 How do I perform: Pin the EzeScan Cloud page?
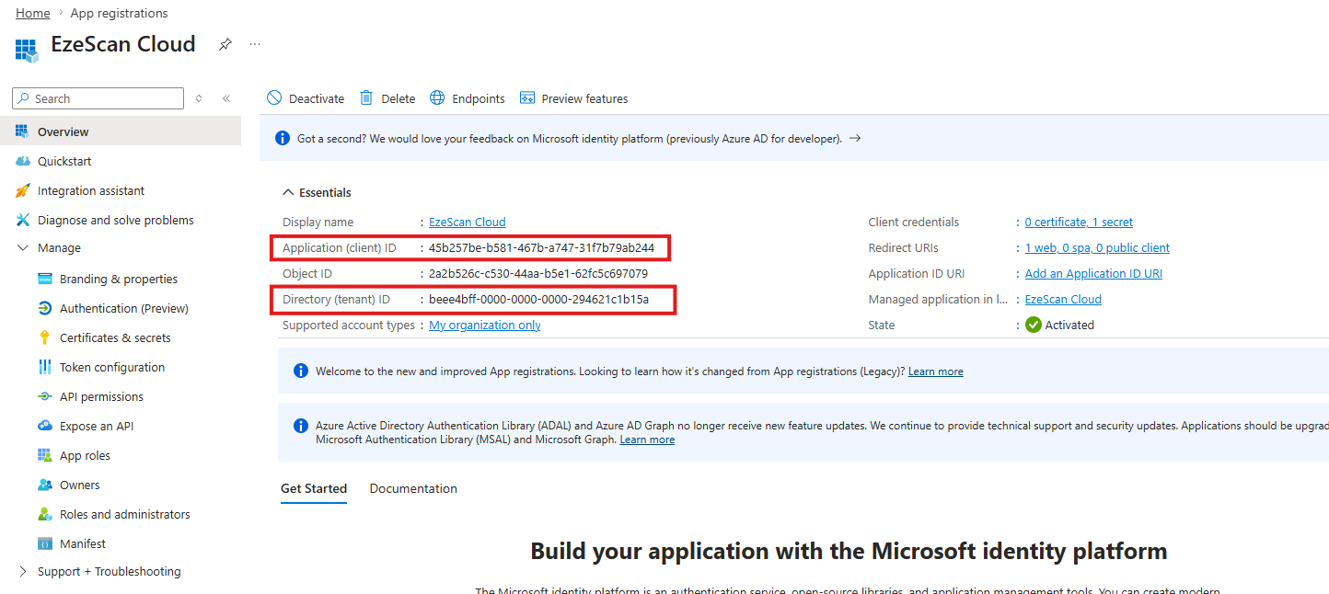click(225, 44)
